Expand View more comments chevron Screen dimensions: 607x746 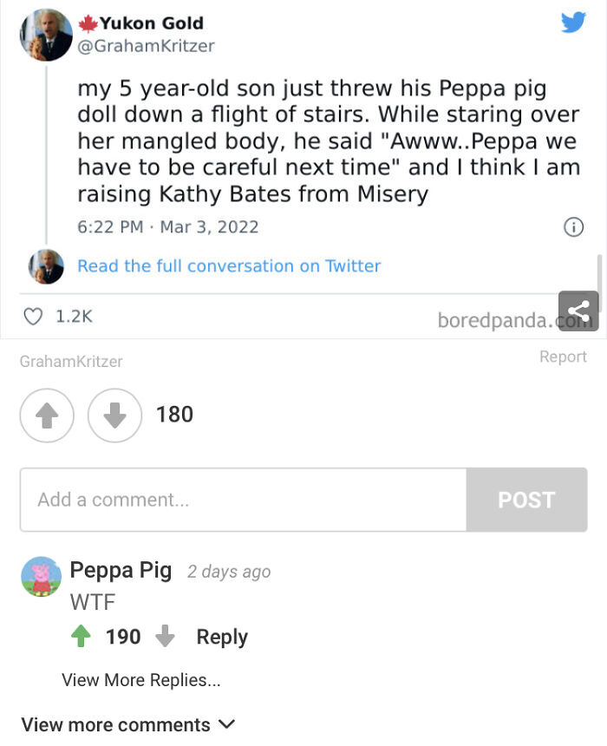(227, 724)
